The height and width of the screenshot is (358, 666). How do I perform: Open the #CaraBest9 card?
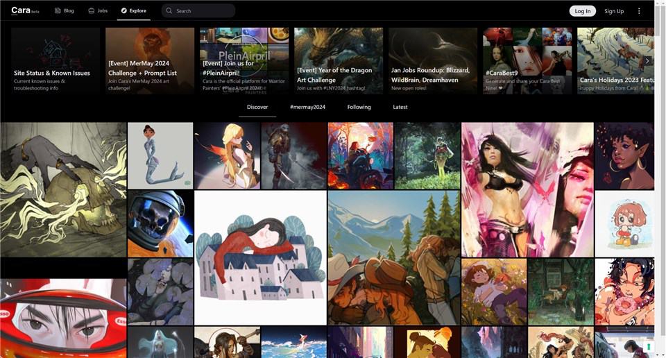pyautogui.click(x=527, y=61)
